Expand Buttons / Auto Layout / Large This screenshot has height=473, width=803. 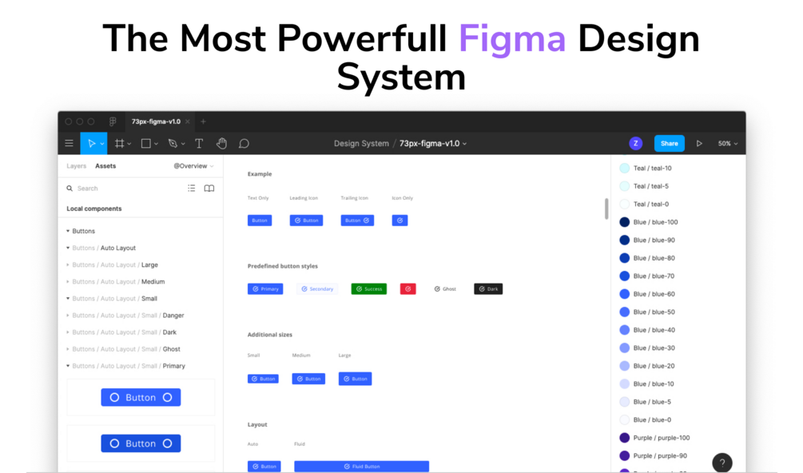coord(68,264)
